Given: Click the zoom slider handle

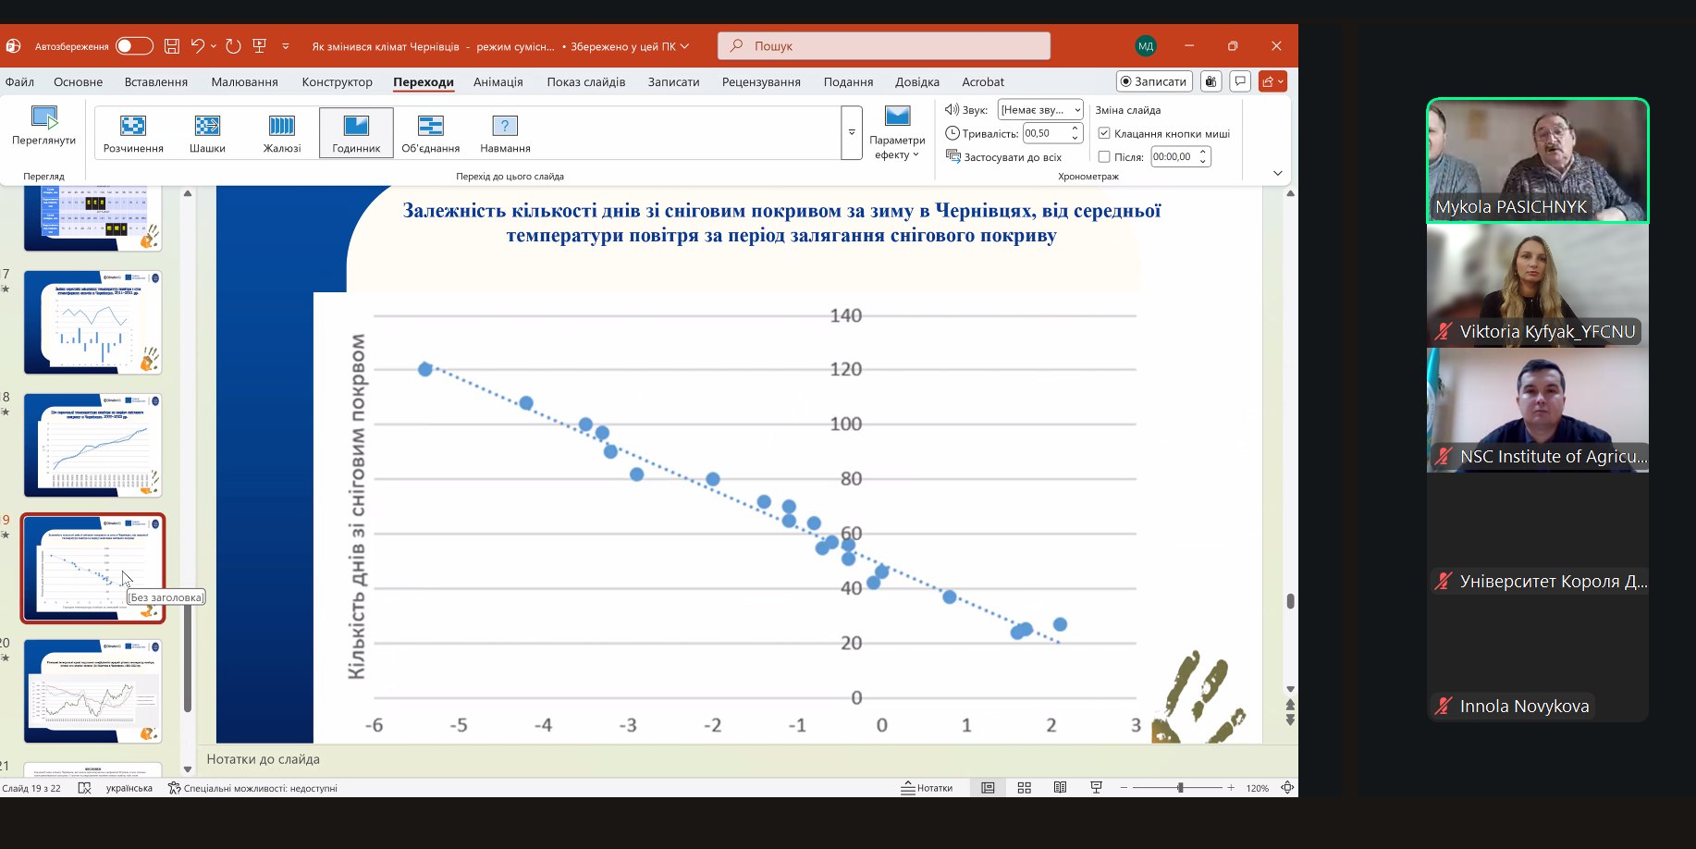Looking at the screenshot, I should pos(1180,788).
